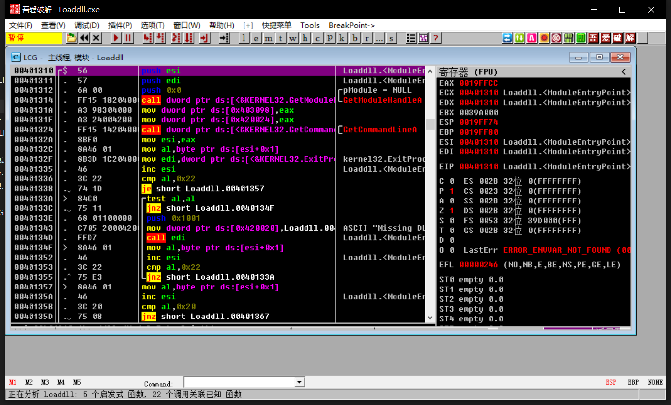
Task: Show Source with 's' button
Action: (392, 38)
